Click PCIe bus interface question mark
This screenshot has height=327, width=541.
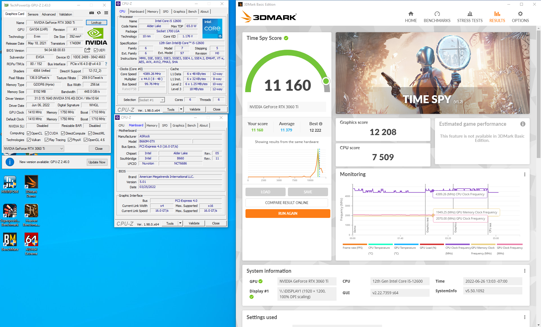(106, 64)
